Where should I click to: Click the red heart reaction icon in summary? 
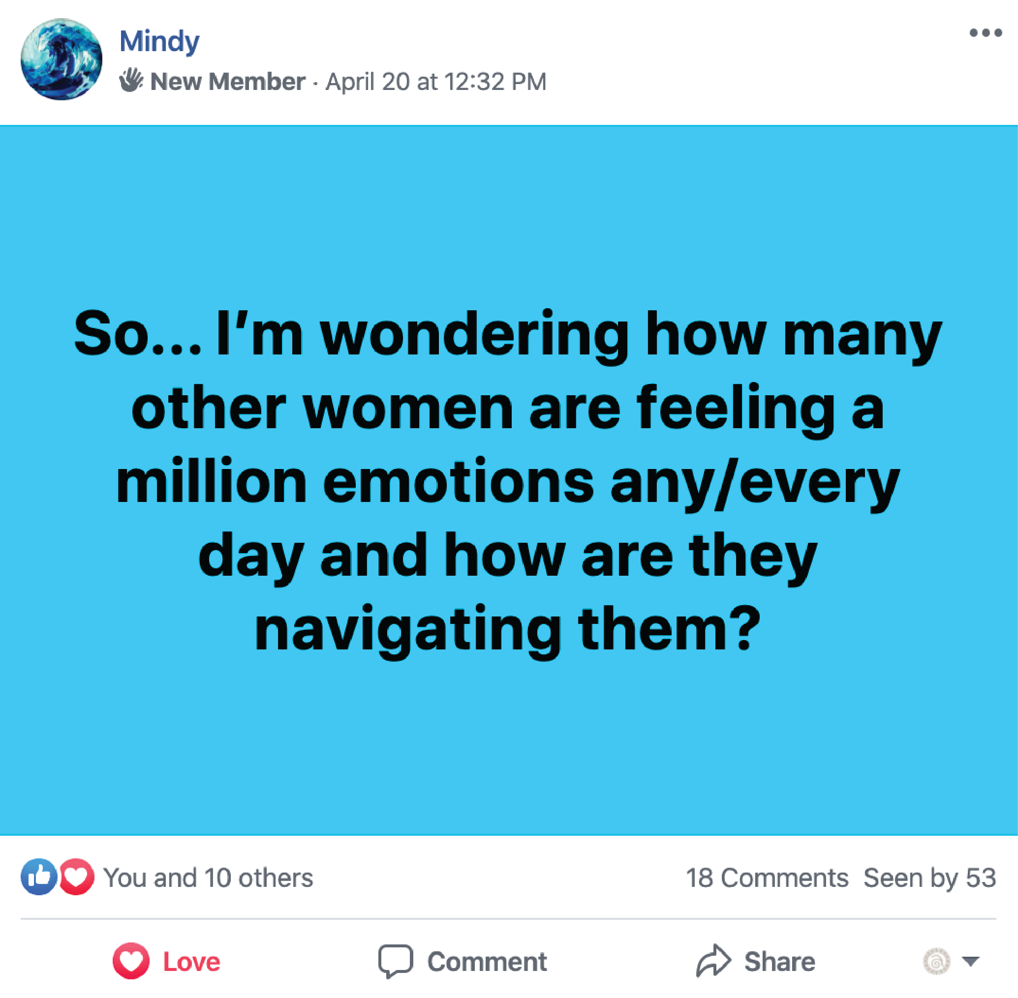[77, 877]
